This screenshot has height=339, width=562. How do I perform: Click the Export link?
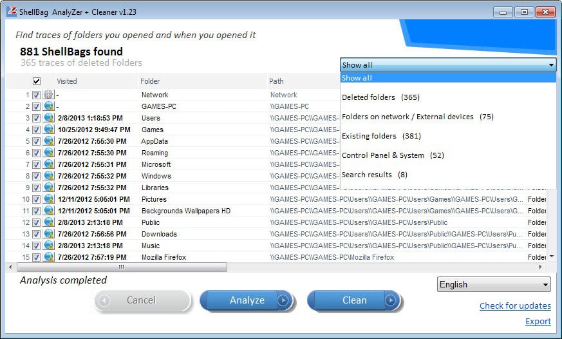tap(538, 321)
